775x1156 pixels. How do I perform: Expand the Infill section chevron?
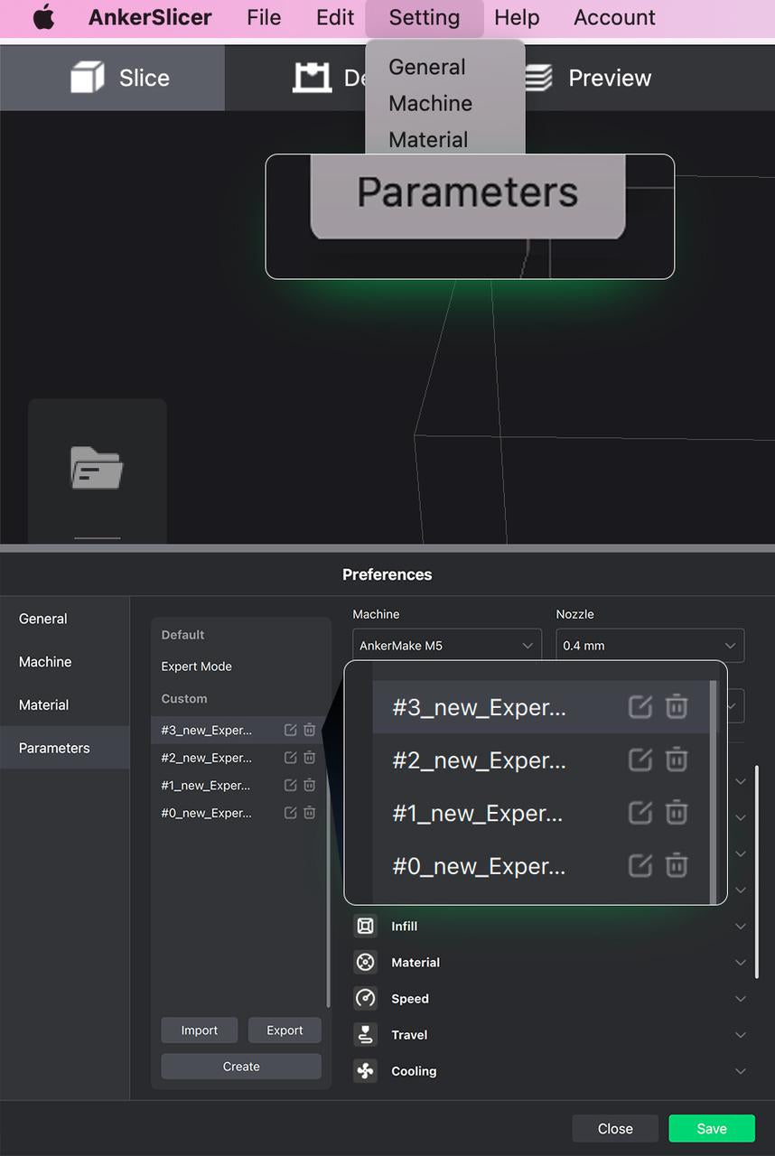(741, 927)
